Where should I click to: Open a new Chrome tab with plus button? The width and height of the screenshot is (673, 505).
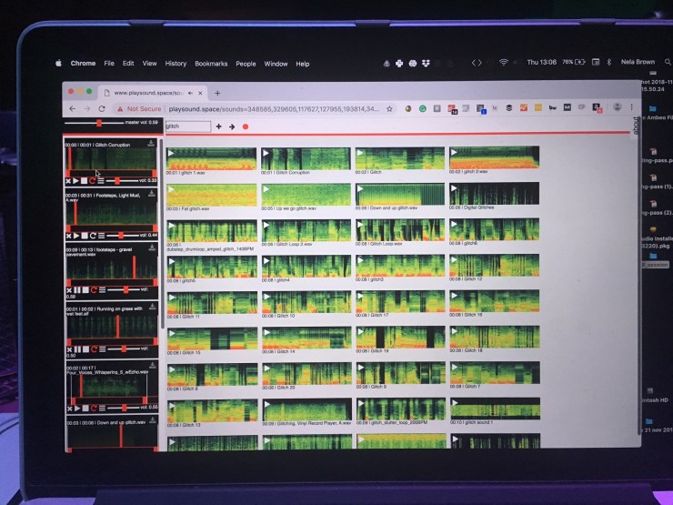pos(217,92)
